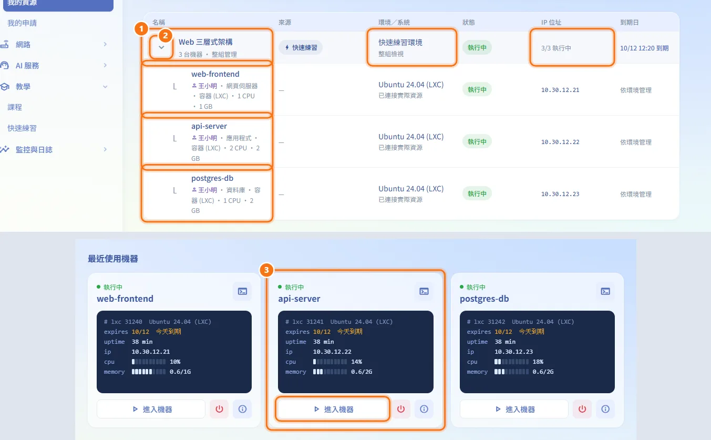Expand the 監控與日誌 sidebar section arrow

tap(105, 149)
